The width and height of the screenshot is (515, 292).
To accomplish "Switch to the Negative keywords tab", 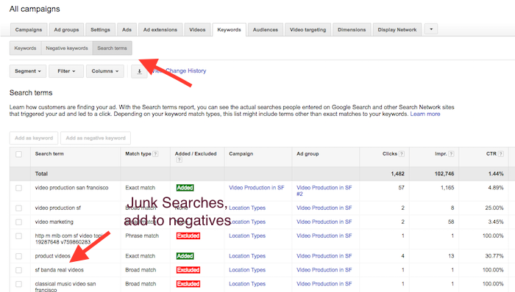I will (x=67, y=48).
